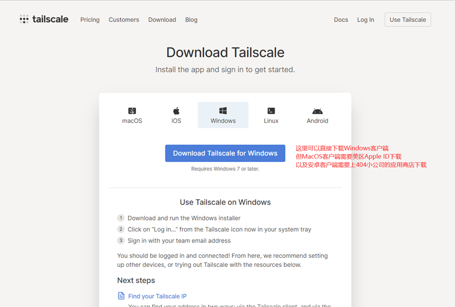Click the tailscale wordmark in header

pyautogui.click(x=50, y=19)
